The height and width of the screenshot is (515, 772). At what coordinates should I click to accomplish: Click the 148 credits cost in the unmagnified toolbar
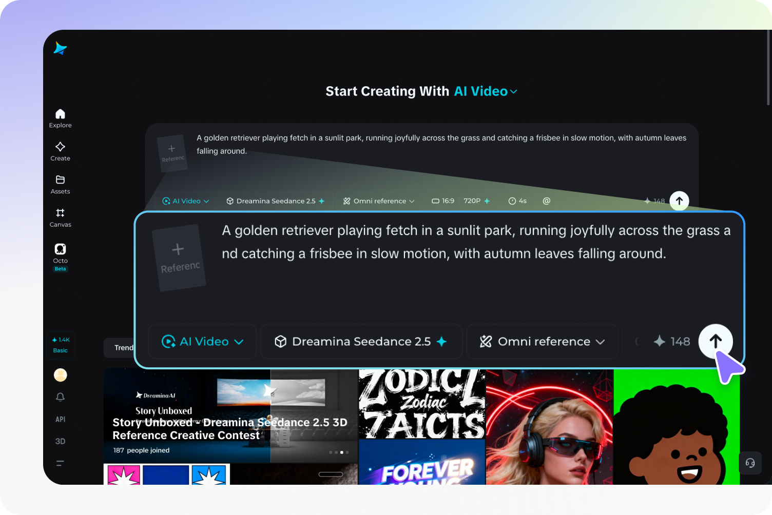tap(654, 201)
